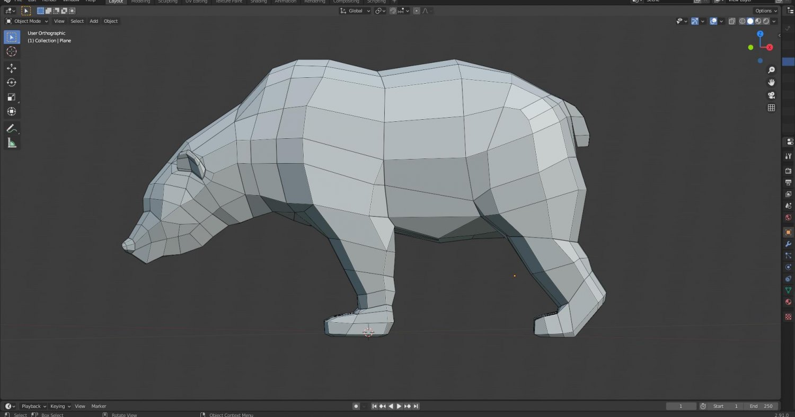This screenshot has width=795, height=417.
Task: Open the Add menu
Action: [94, 21]
